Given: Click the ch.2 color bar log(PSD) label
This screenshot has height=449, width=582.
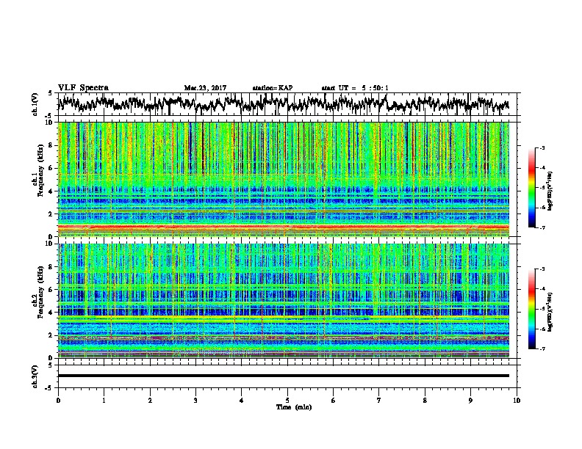Looking at the screenshot, I should (x=550, y=313).
